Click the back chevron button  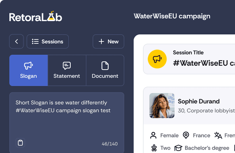[16, 42]
